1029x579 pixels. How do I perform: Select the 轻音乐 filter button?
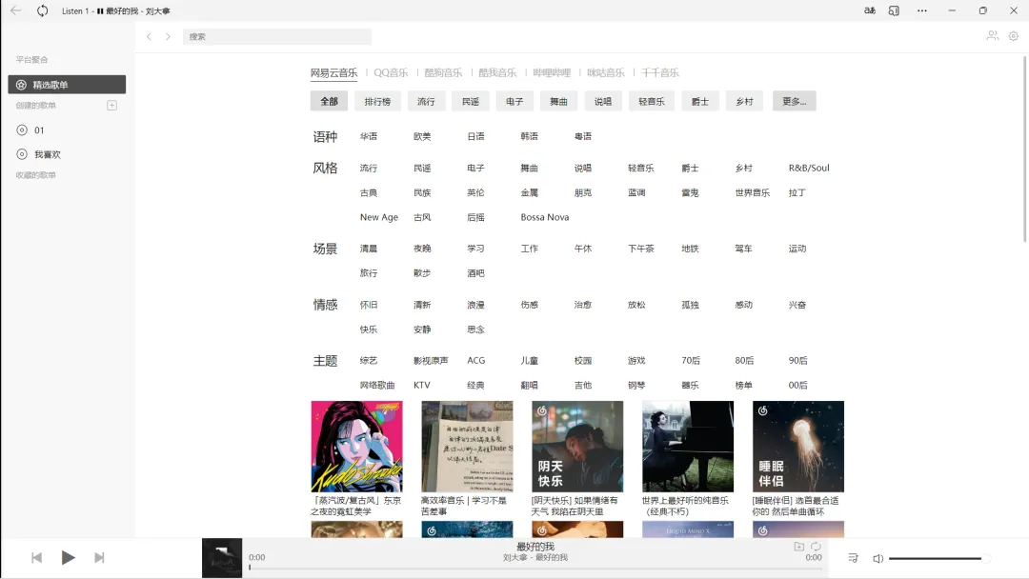coord(652,101)
